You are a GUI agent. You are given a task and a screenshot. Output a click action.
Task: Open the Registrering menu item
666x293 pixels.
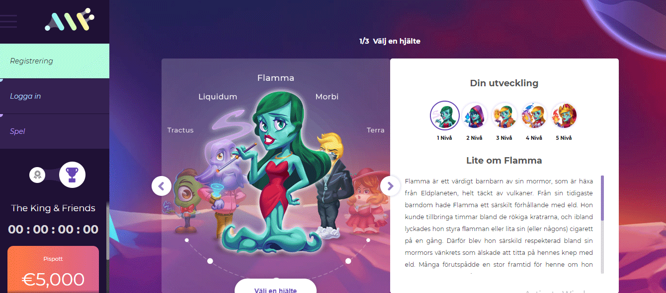(x=55, y=61)
